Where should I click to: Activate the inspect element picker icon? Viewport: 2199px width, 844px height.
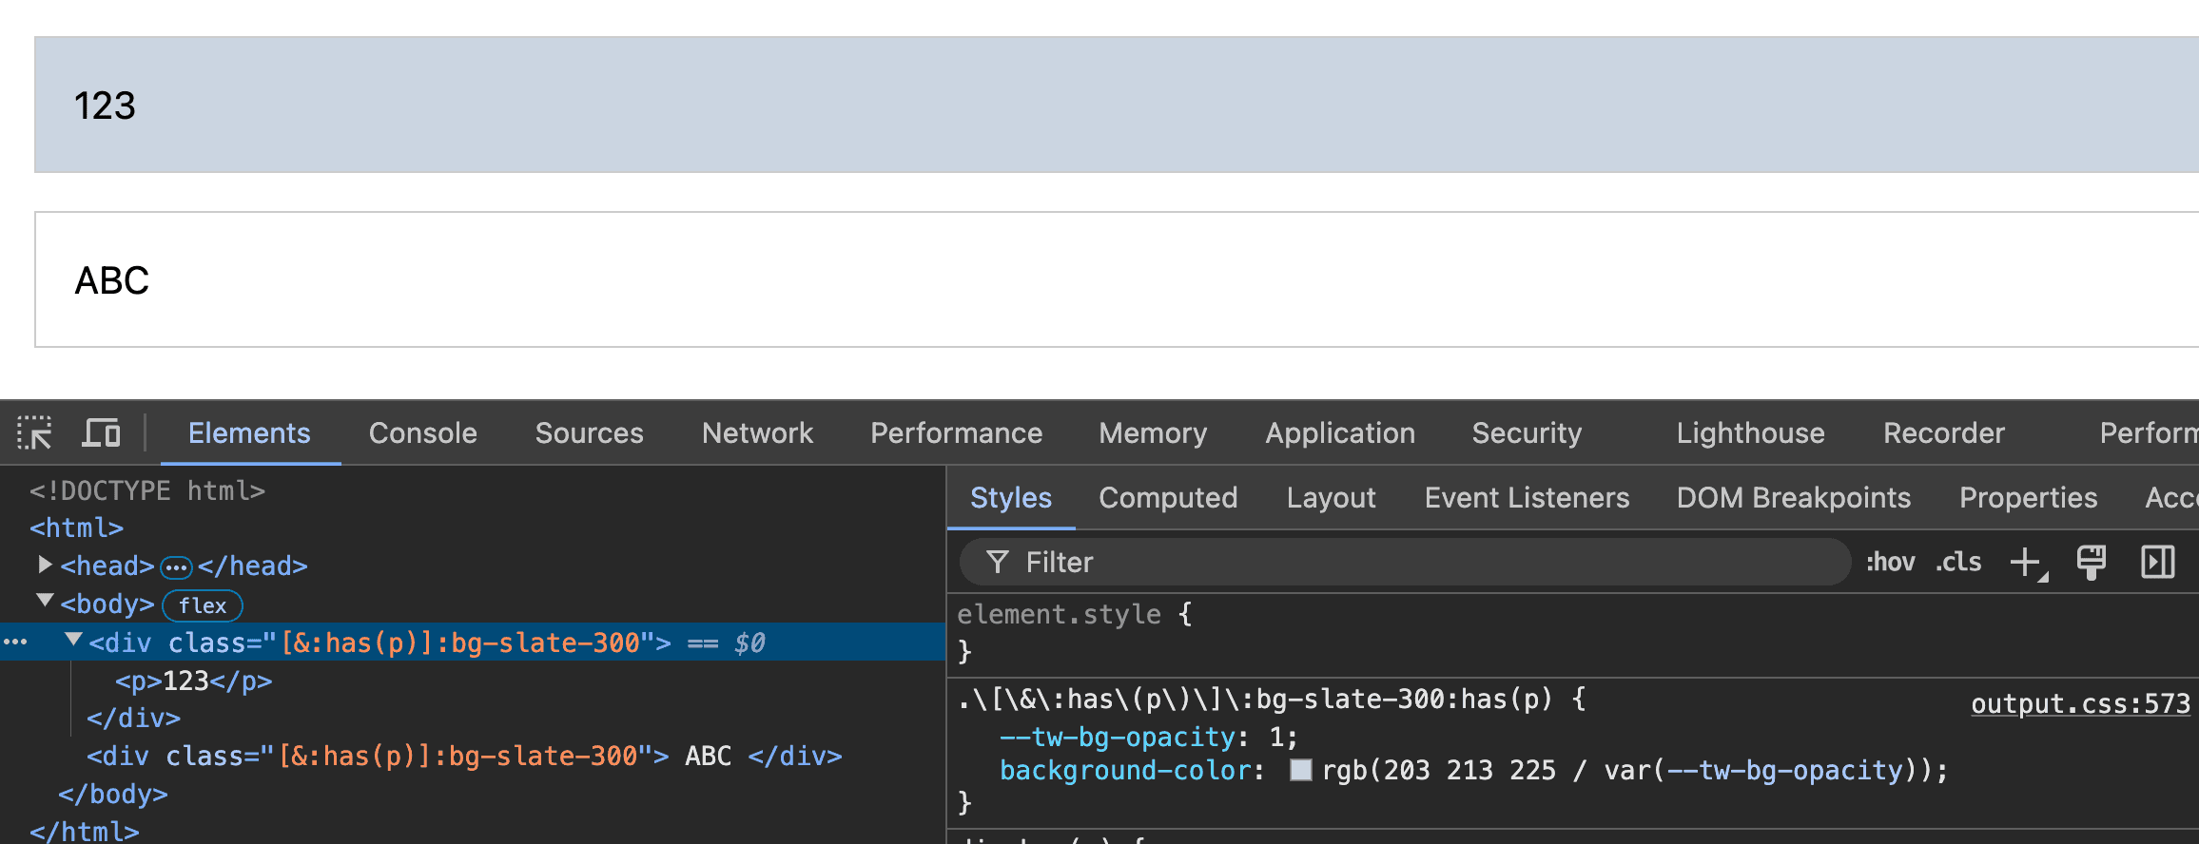(34, 433)
